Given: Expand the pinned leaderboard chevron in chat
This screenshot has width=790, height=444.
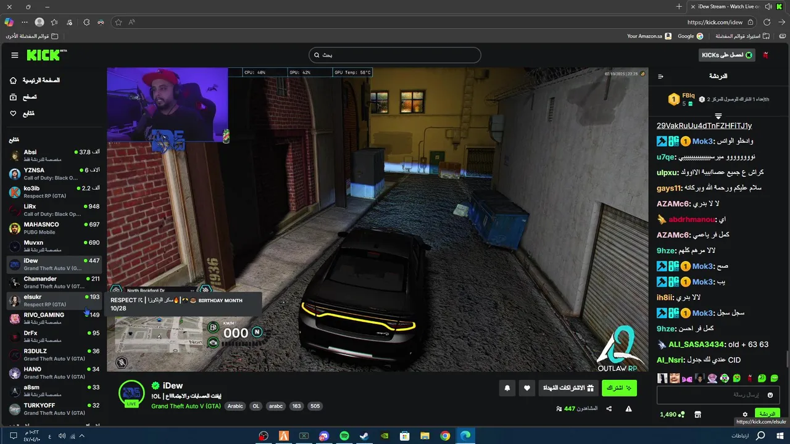Looking at the screenshot, I should pyautogui.click(x=718, y=116).
